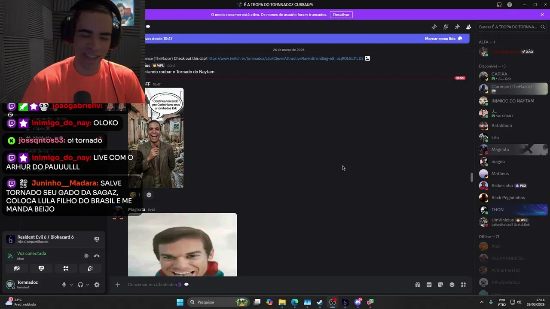The image size is (550, 309).
Task: Select member INIMIGO DO NAYTAM
Action: (x=513, y=101)
